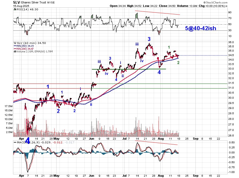
Task: Click the blue line swatch before MA(250)
Action: (15, 46)
